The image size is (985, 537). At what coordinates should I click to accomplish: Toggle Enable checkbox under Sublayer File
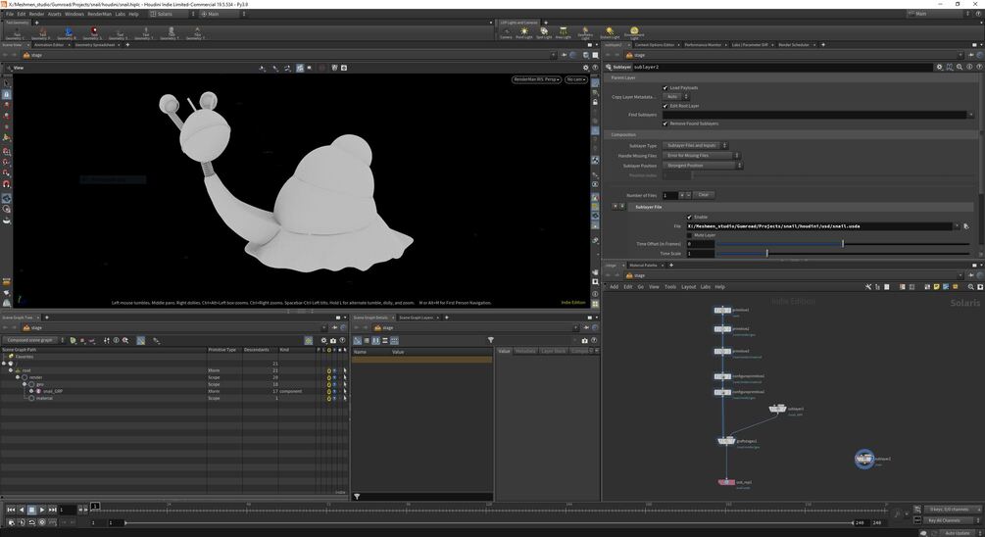(x=689, y=217)
